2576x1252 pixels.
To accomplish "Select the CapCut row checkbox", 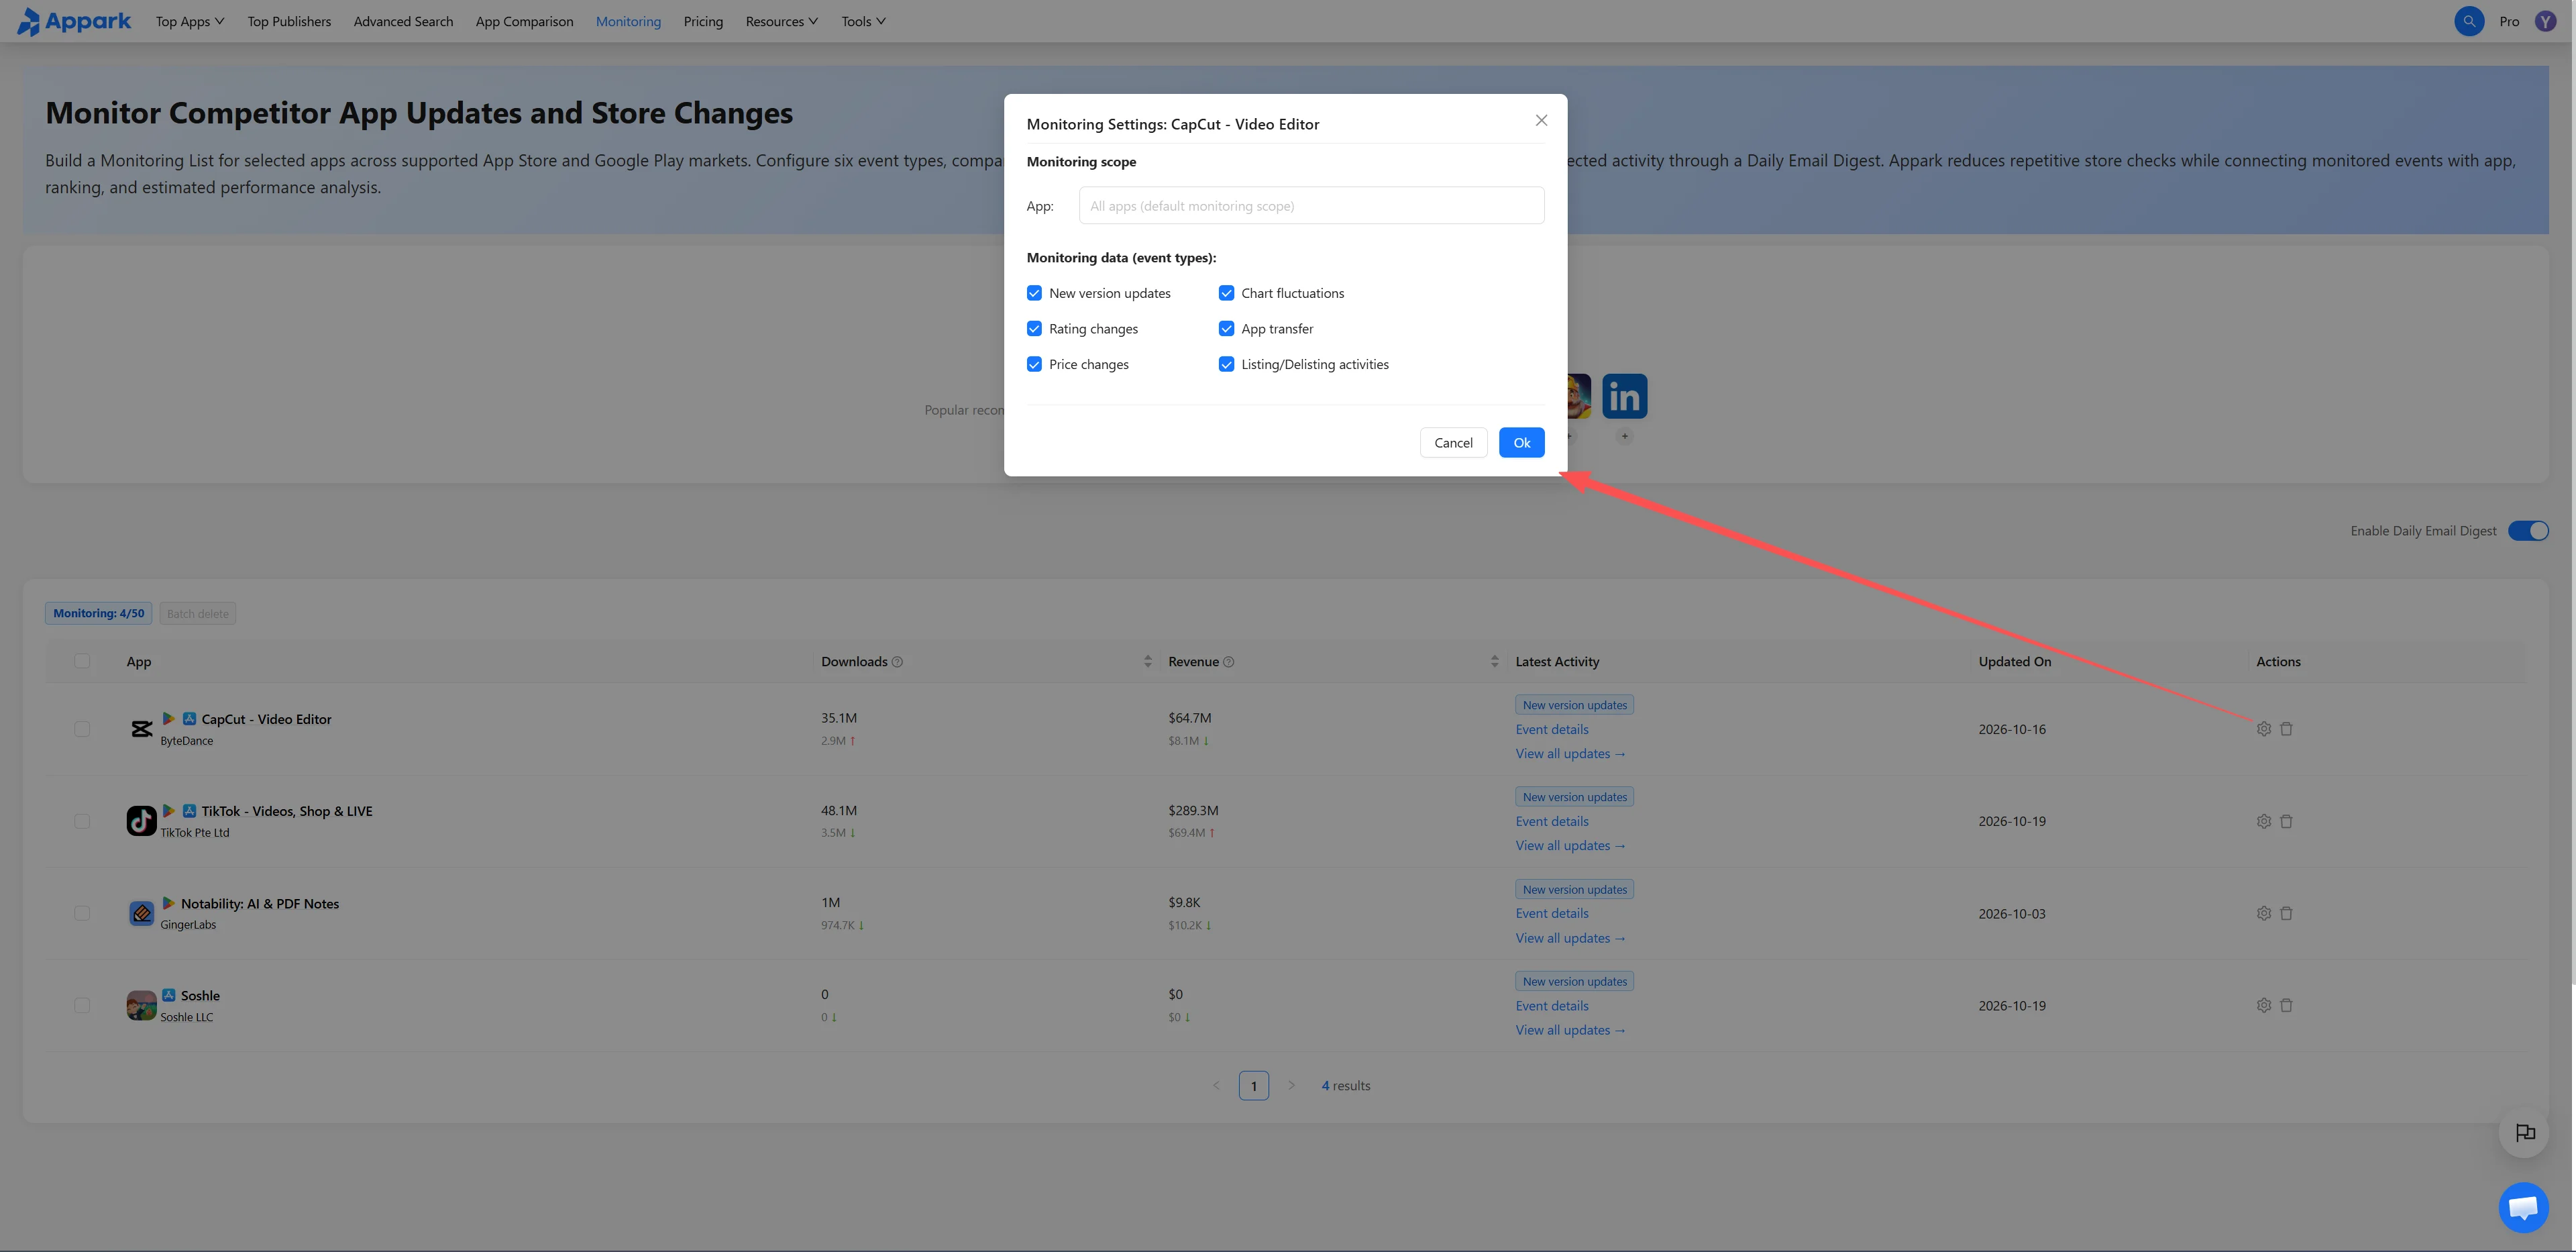I will tap(82, 729).
